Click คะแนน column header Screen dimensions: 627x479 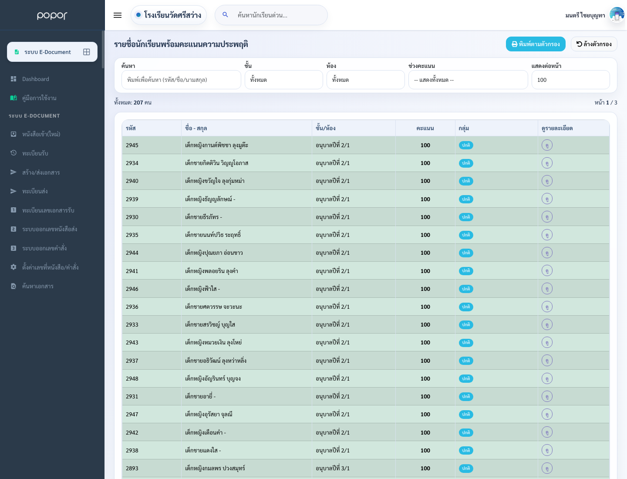[x=425, y=128]
